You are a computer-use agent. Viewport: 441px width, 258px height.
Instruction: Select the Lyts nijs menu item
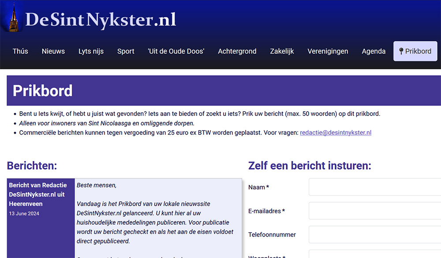91,51
